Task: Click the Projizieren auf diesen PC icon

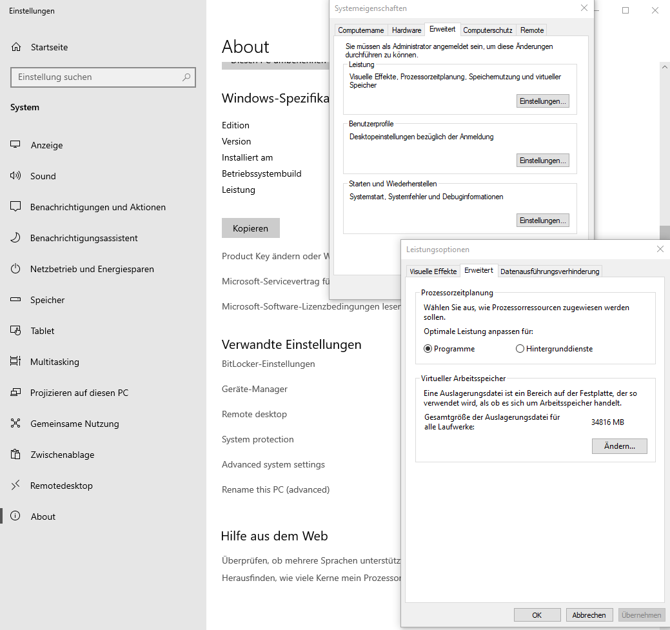Action: tap(15, 392)
